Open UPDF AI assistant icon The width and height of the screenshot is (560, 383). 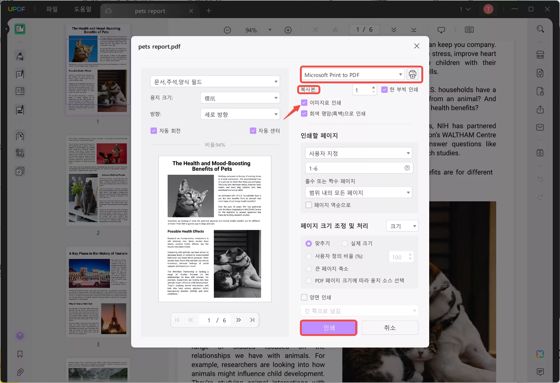click(x=540, y=354)
